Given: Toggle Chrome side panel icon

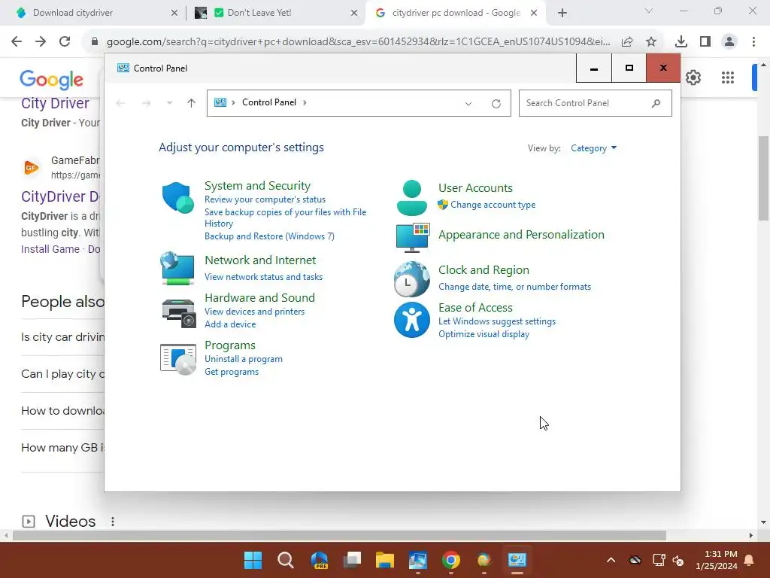Looking at the screenshot, I should [705, 42].
